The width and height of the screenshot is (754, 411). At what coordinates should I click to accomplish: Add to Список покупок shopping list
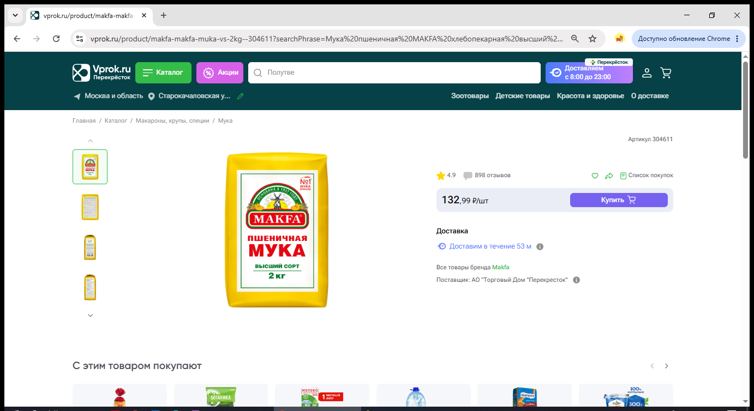pyautogui.click(x=647, y=176)
